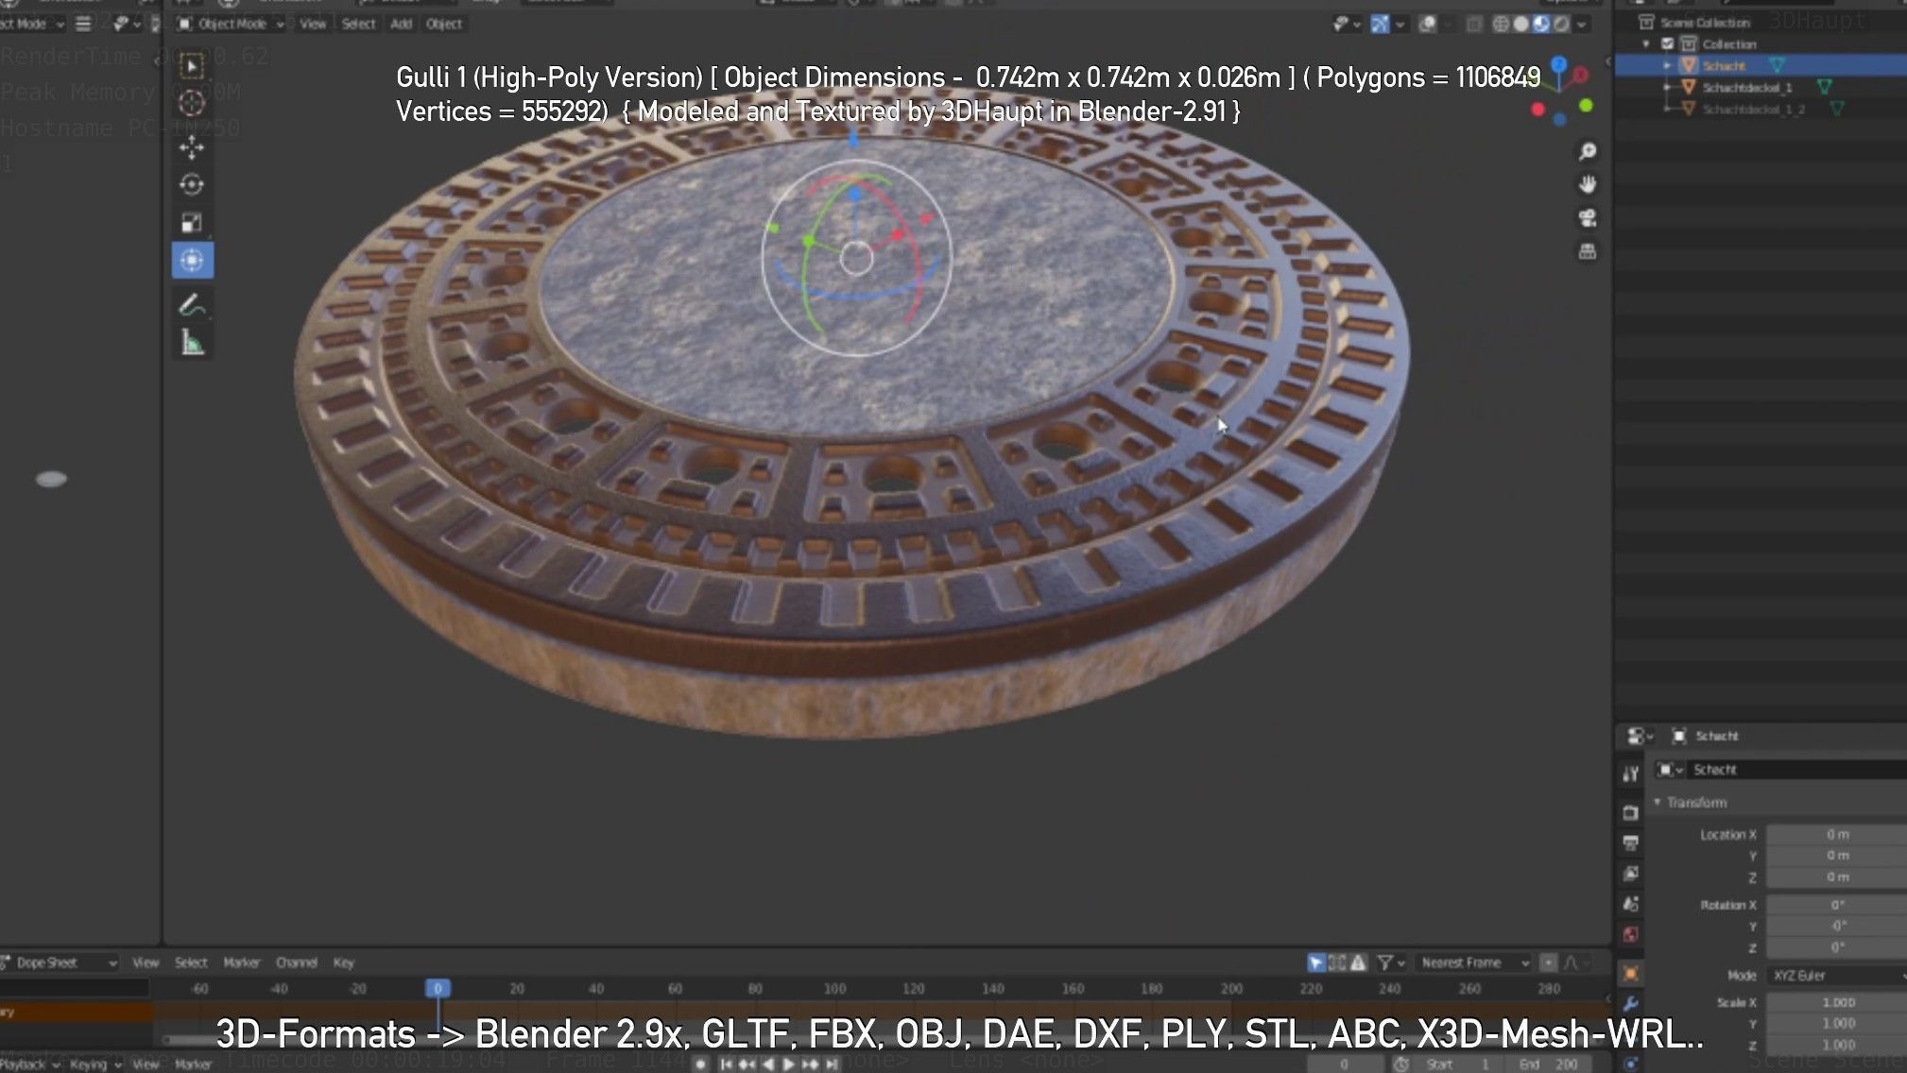Select the Cursor tool

(192, 103)
